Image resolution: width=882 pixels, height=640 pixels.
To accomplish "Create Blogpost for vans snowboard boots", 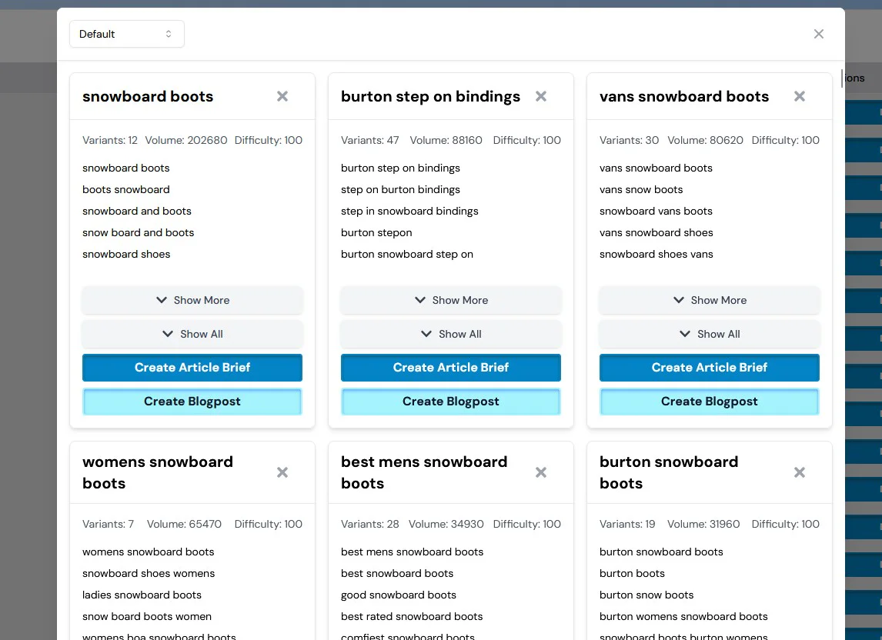I will (710, 402).
